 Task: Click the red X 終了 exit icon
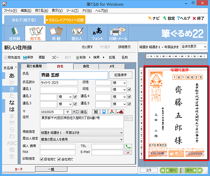coord(194,18)
